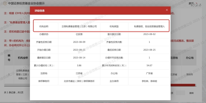
Task: Select the 广东省 value
Action: click(149, 73)
